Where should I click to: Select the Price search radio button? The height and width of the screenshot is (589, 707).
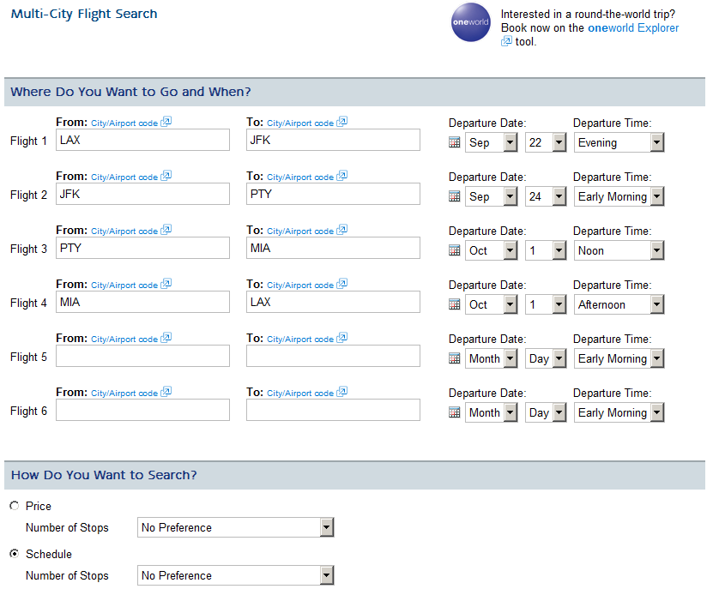[14, 506]
